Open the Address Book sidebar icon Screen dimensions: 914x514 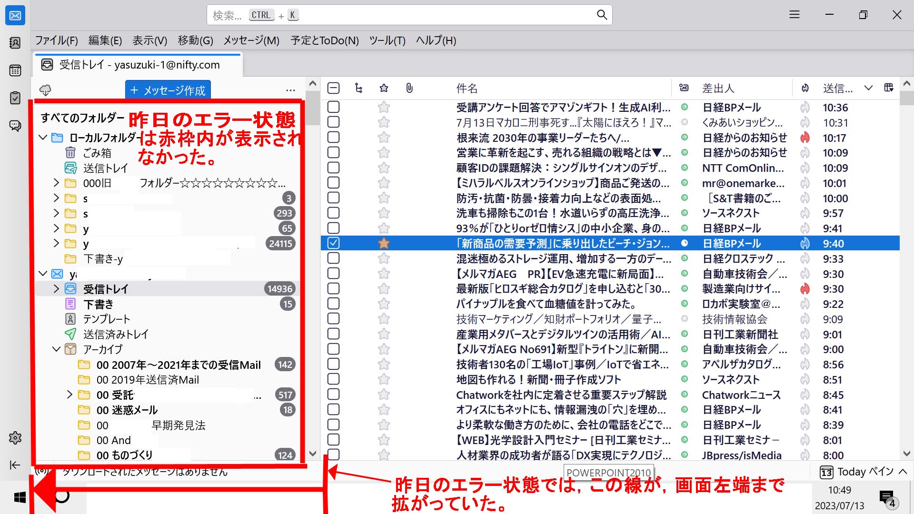click(15, 43)
